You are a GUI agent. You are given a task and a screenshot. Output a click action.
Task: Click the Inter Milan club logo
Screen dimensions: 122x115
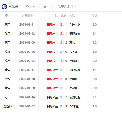(x=4, y=7)
